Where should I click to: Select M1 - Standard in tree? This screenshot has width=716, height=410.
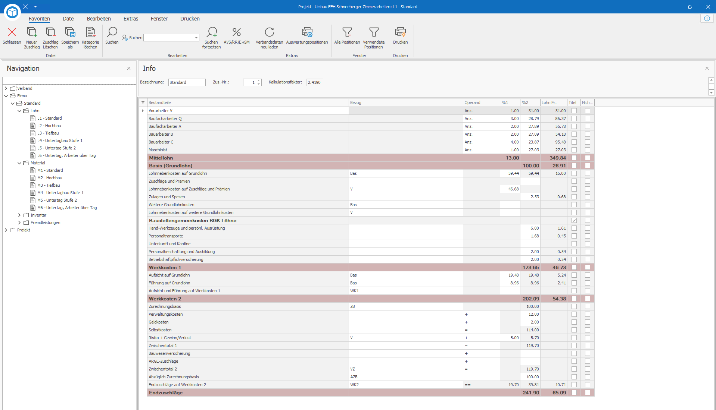(x=50, y=170)
